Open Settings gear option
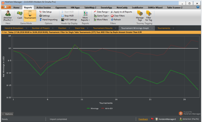This screenshot has width=202, height=122. point(44,16)
